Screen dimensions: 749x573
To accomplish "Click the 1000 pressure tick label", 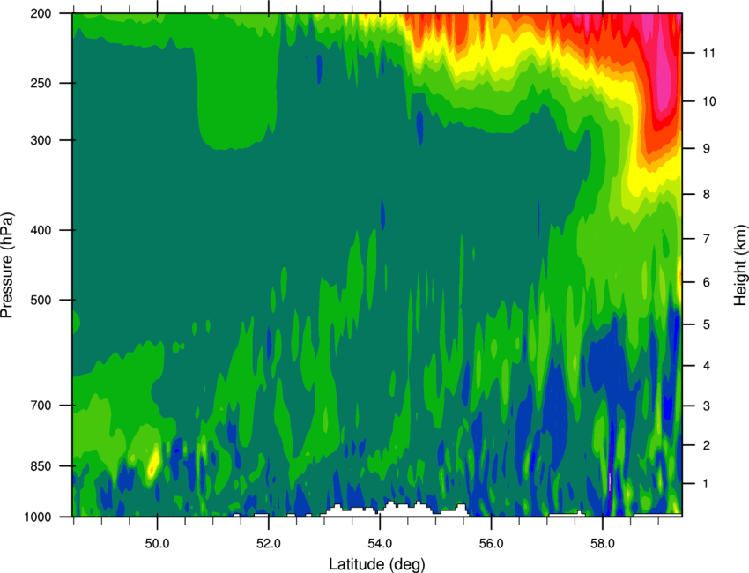I will [37, 517].
